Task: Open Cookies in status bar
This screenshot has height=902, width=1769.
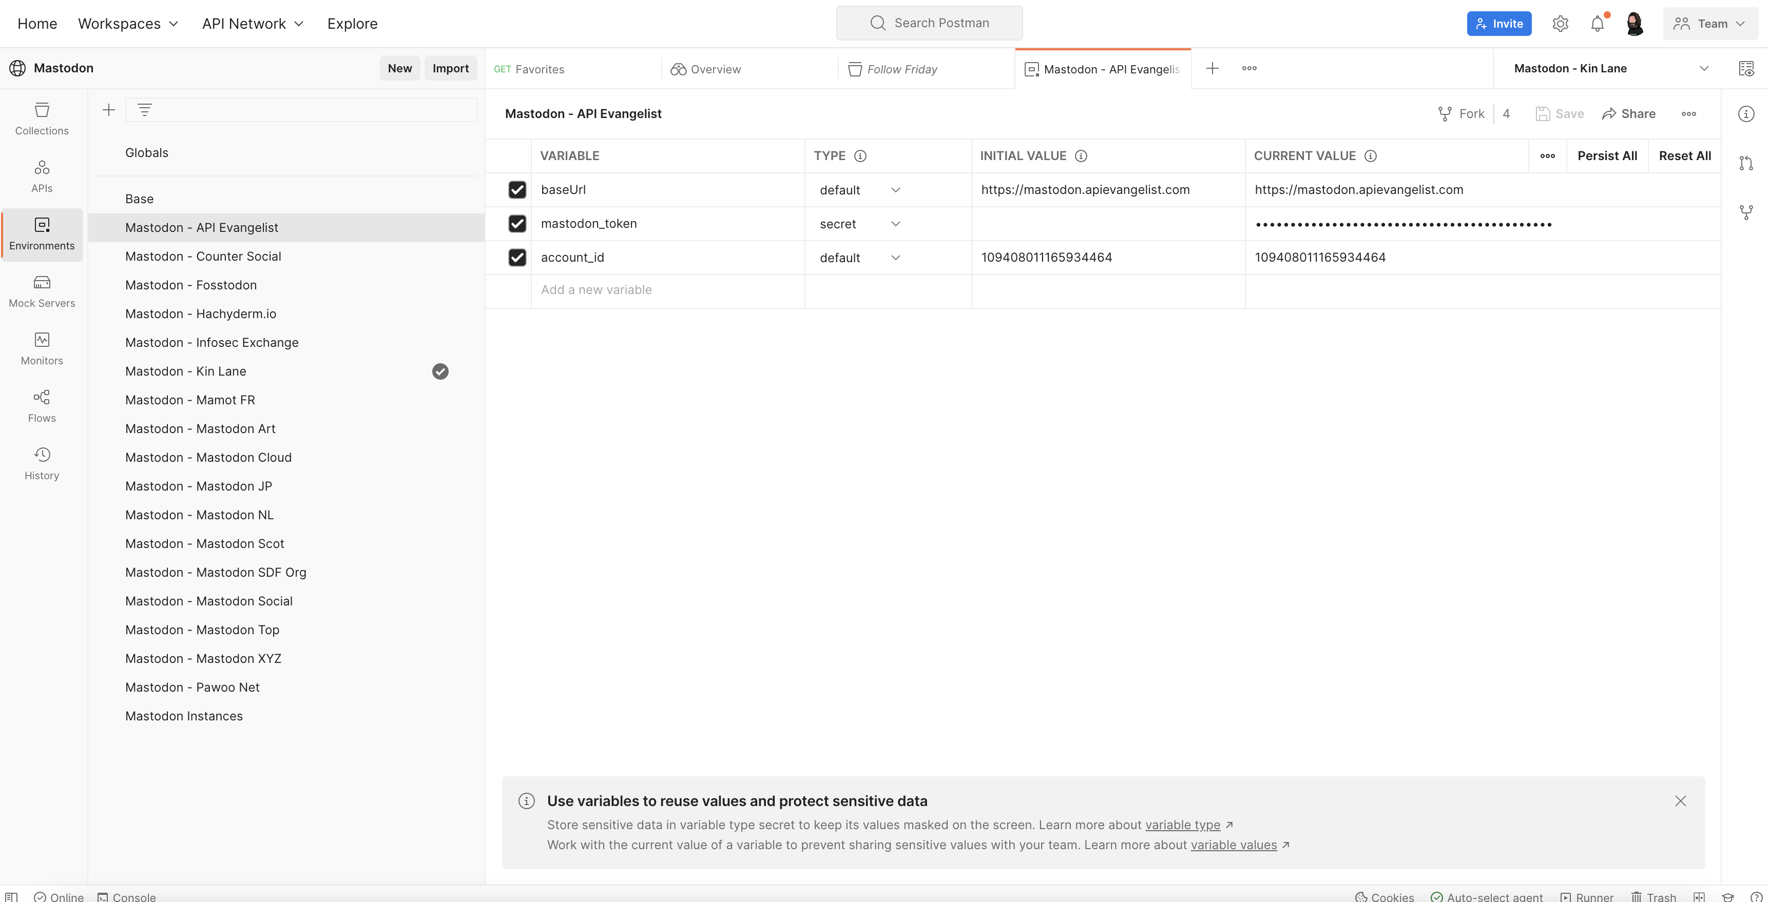Action: click(1385, 897)
